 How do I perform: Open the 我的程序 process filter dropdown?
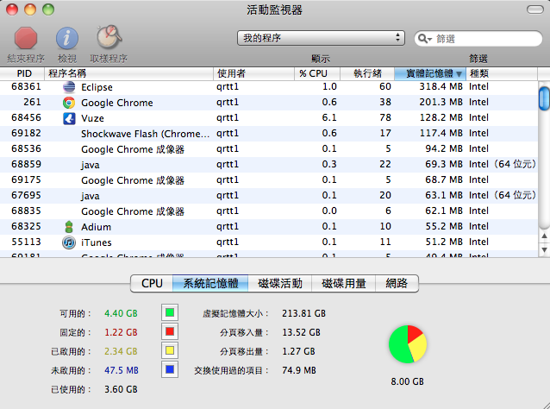tap(321, 38)
